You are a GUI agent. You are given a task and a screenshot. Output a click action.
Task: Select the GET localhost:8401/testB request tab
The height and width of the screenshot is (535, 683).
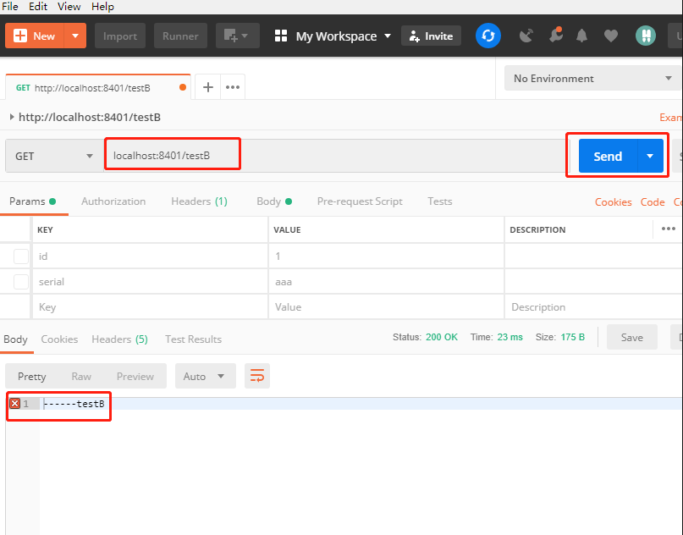pyautogui.click(x=98, y=87)
